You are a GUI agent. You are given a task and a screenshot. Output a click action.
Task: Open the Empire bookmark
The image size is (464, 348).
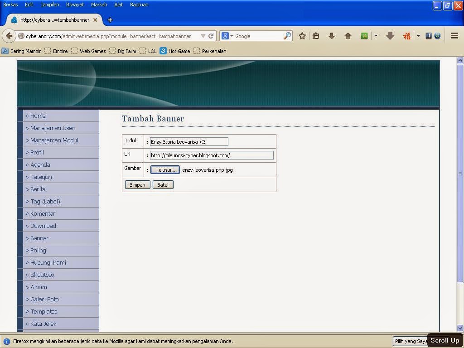[56, 51]
